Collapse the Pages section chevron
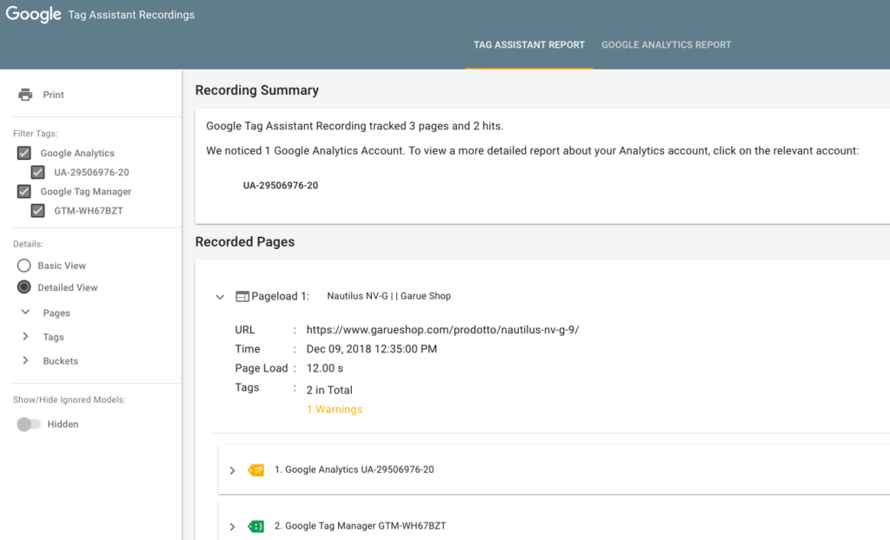This screenshot has width=890, height=540. coord(25,312)
